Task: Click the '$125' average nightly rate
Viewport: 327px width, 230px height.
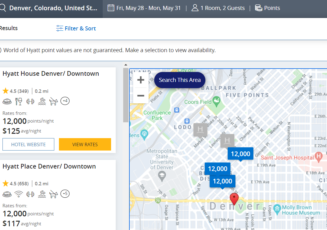Action: (11, 131)
